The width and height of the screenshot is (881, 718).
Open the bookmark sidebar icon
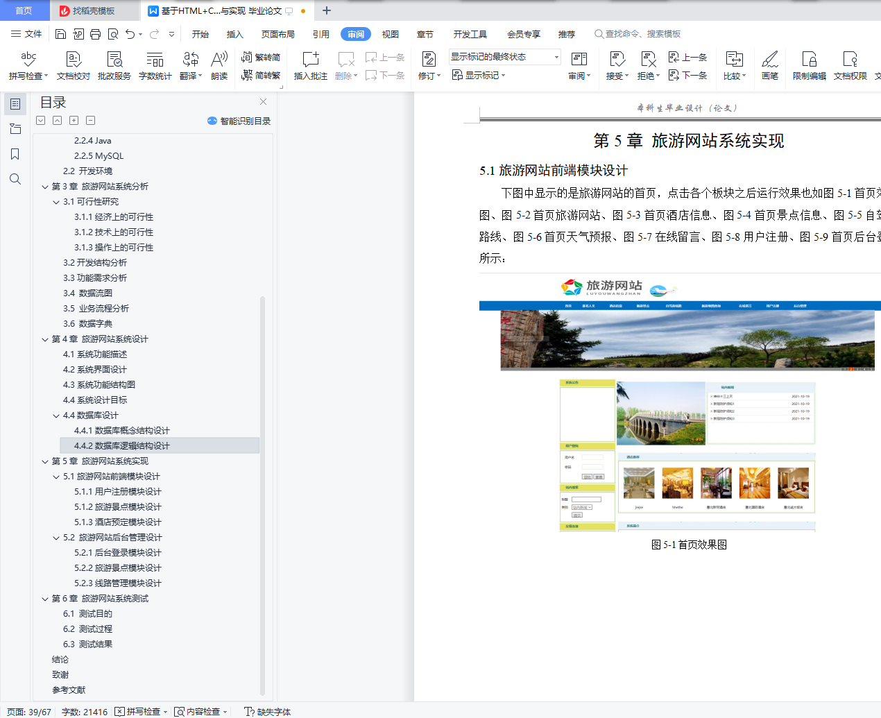(15, 154)
